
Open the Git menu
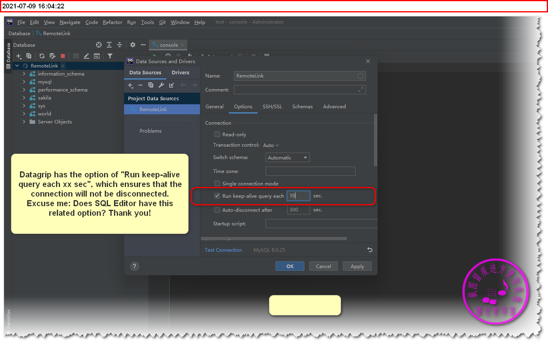[162, 22]
